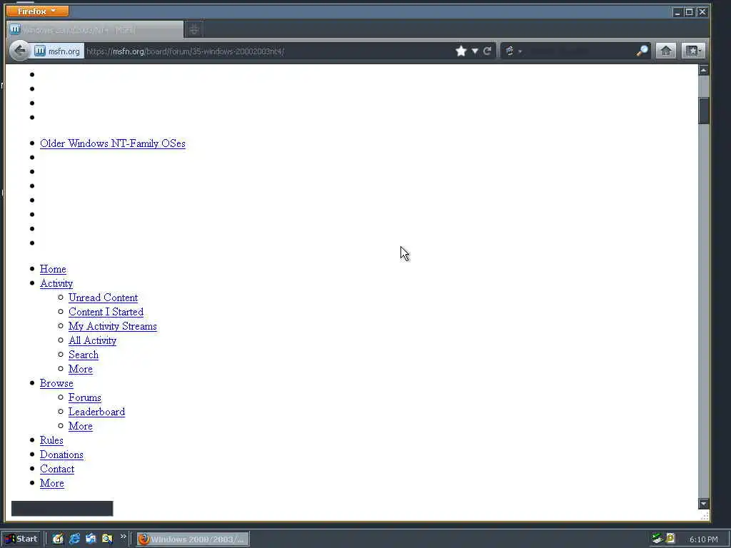Maximize the Firefox window
The height and width of the screenshot is (548, 731).
689,12
